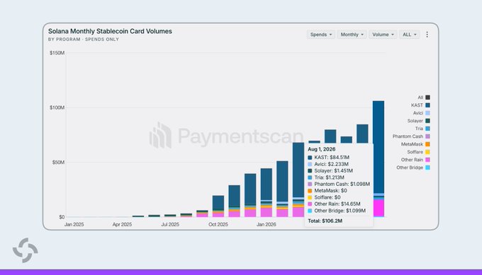This screenshot has height=275, width=482.
Task: Click the MetaMask legend label
Action: 412,144
